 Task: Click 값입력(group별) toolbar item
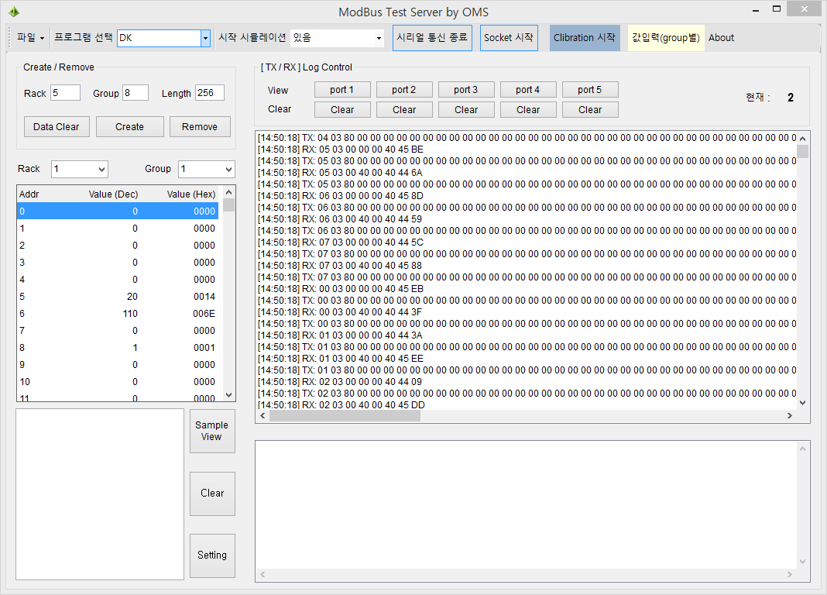click(666, 37)
